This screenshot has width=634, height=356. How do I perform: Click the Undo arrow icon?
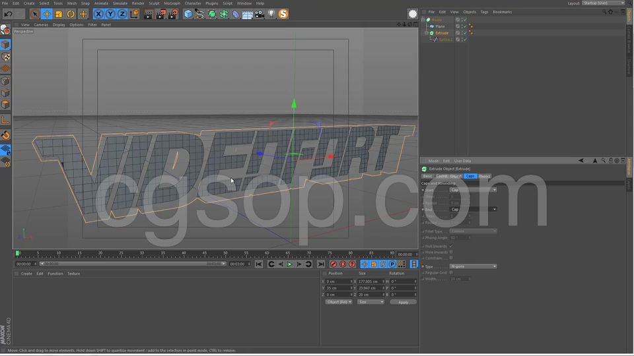(8, 14)
